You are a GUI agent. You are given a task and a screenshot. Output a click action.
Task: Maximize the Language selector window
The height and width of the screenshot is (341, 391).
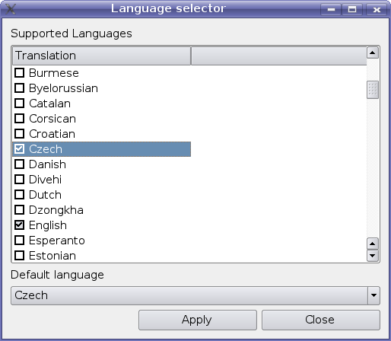(352, 10)
